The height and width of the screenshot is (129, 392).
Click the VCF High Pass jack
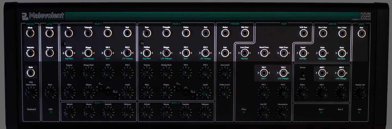(284, 53)
